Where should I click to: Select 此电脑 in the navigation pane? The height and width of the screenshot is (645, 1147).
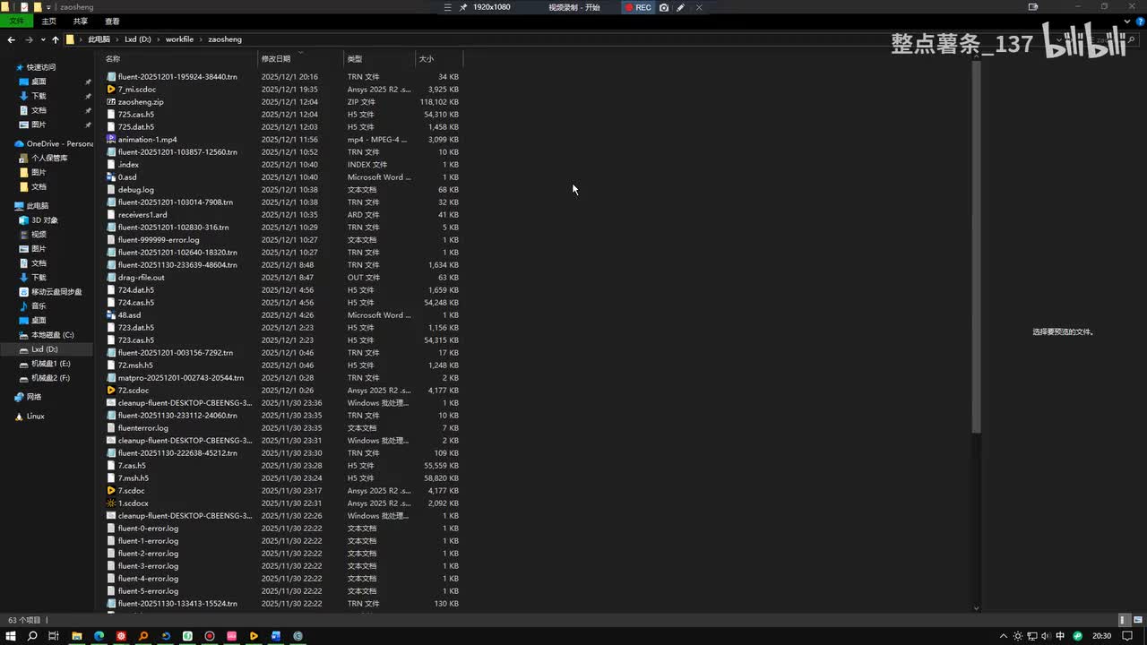coord(38,205)
